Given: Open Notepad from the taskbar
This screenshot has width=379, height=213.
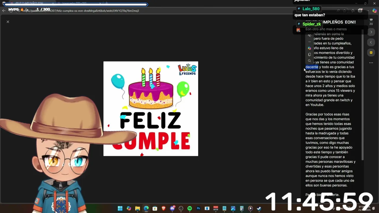Looking at the screenshot, I should tap(224, 208).
